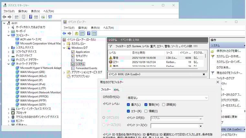Viewport: 246px width, 138px height.
Task: Click the scan for hardware changes toolbar icon
Action: click(50, 17)
